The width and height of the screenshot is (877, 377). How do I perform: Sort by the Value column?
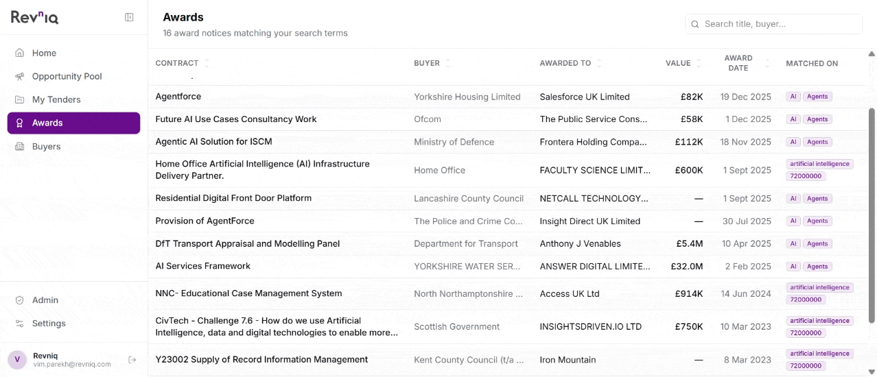tap(683, 63)
